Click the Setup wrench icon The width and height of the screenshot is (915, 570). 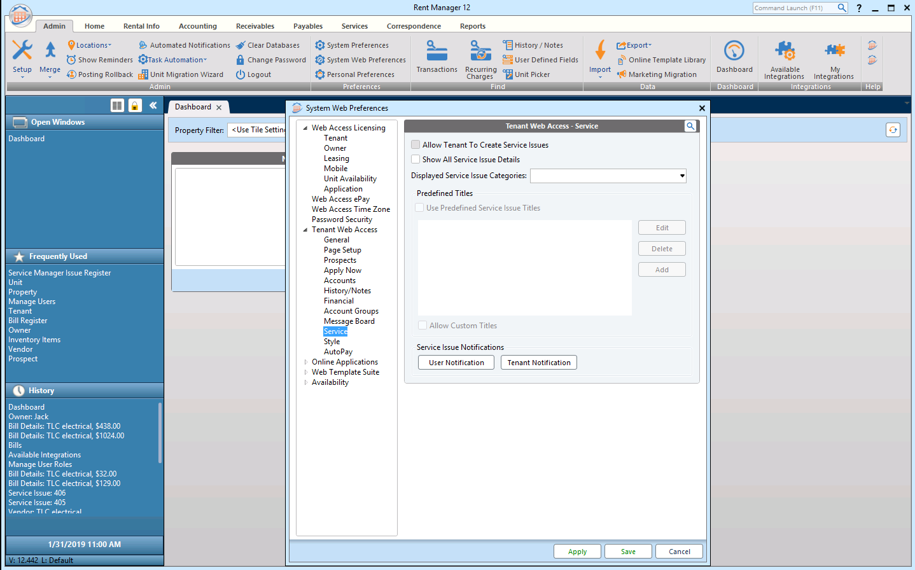click(22, 51)
